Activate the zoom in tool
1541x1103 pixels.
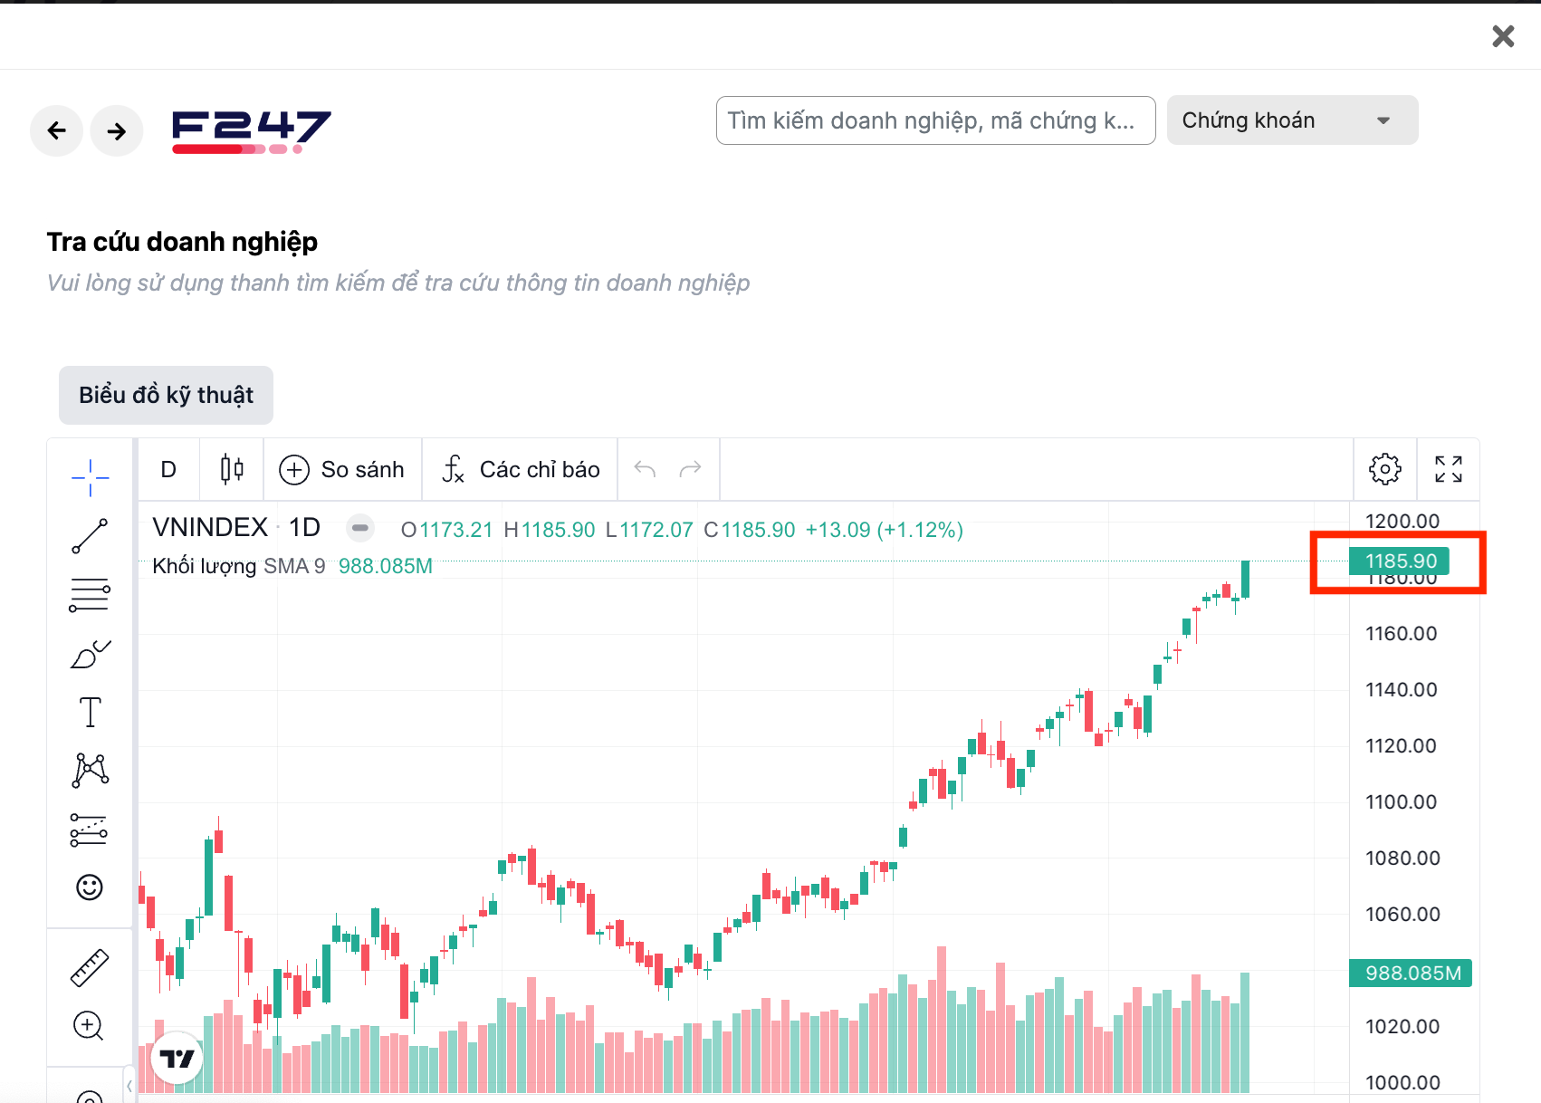(88, 1026)
